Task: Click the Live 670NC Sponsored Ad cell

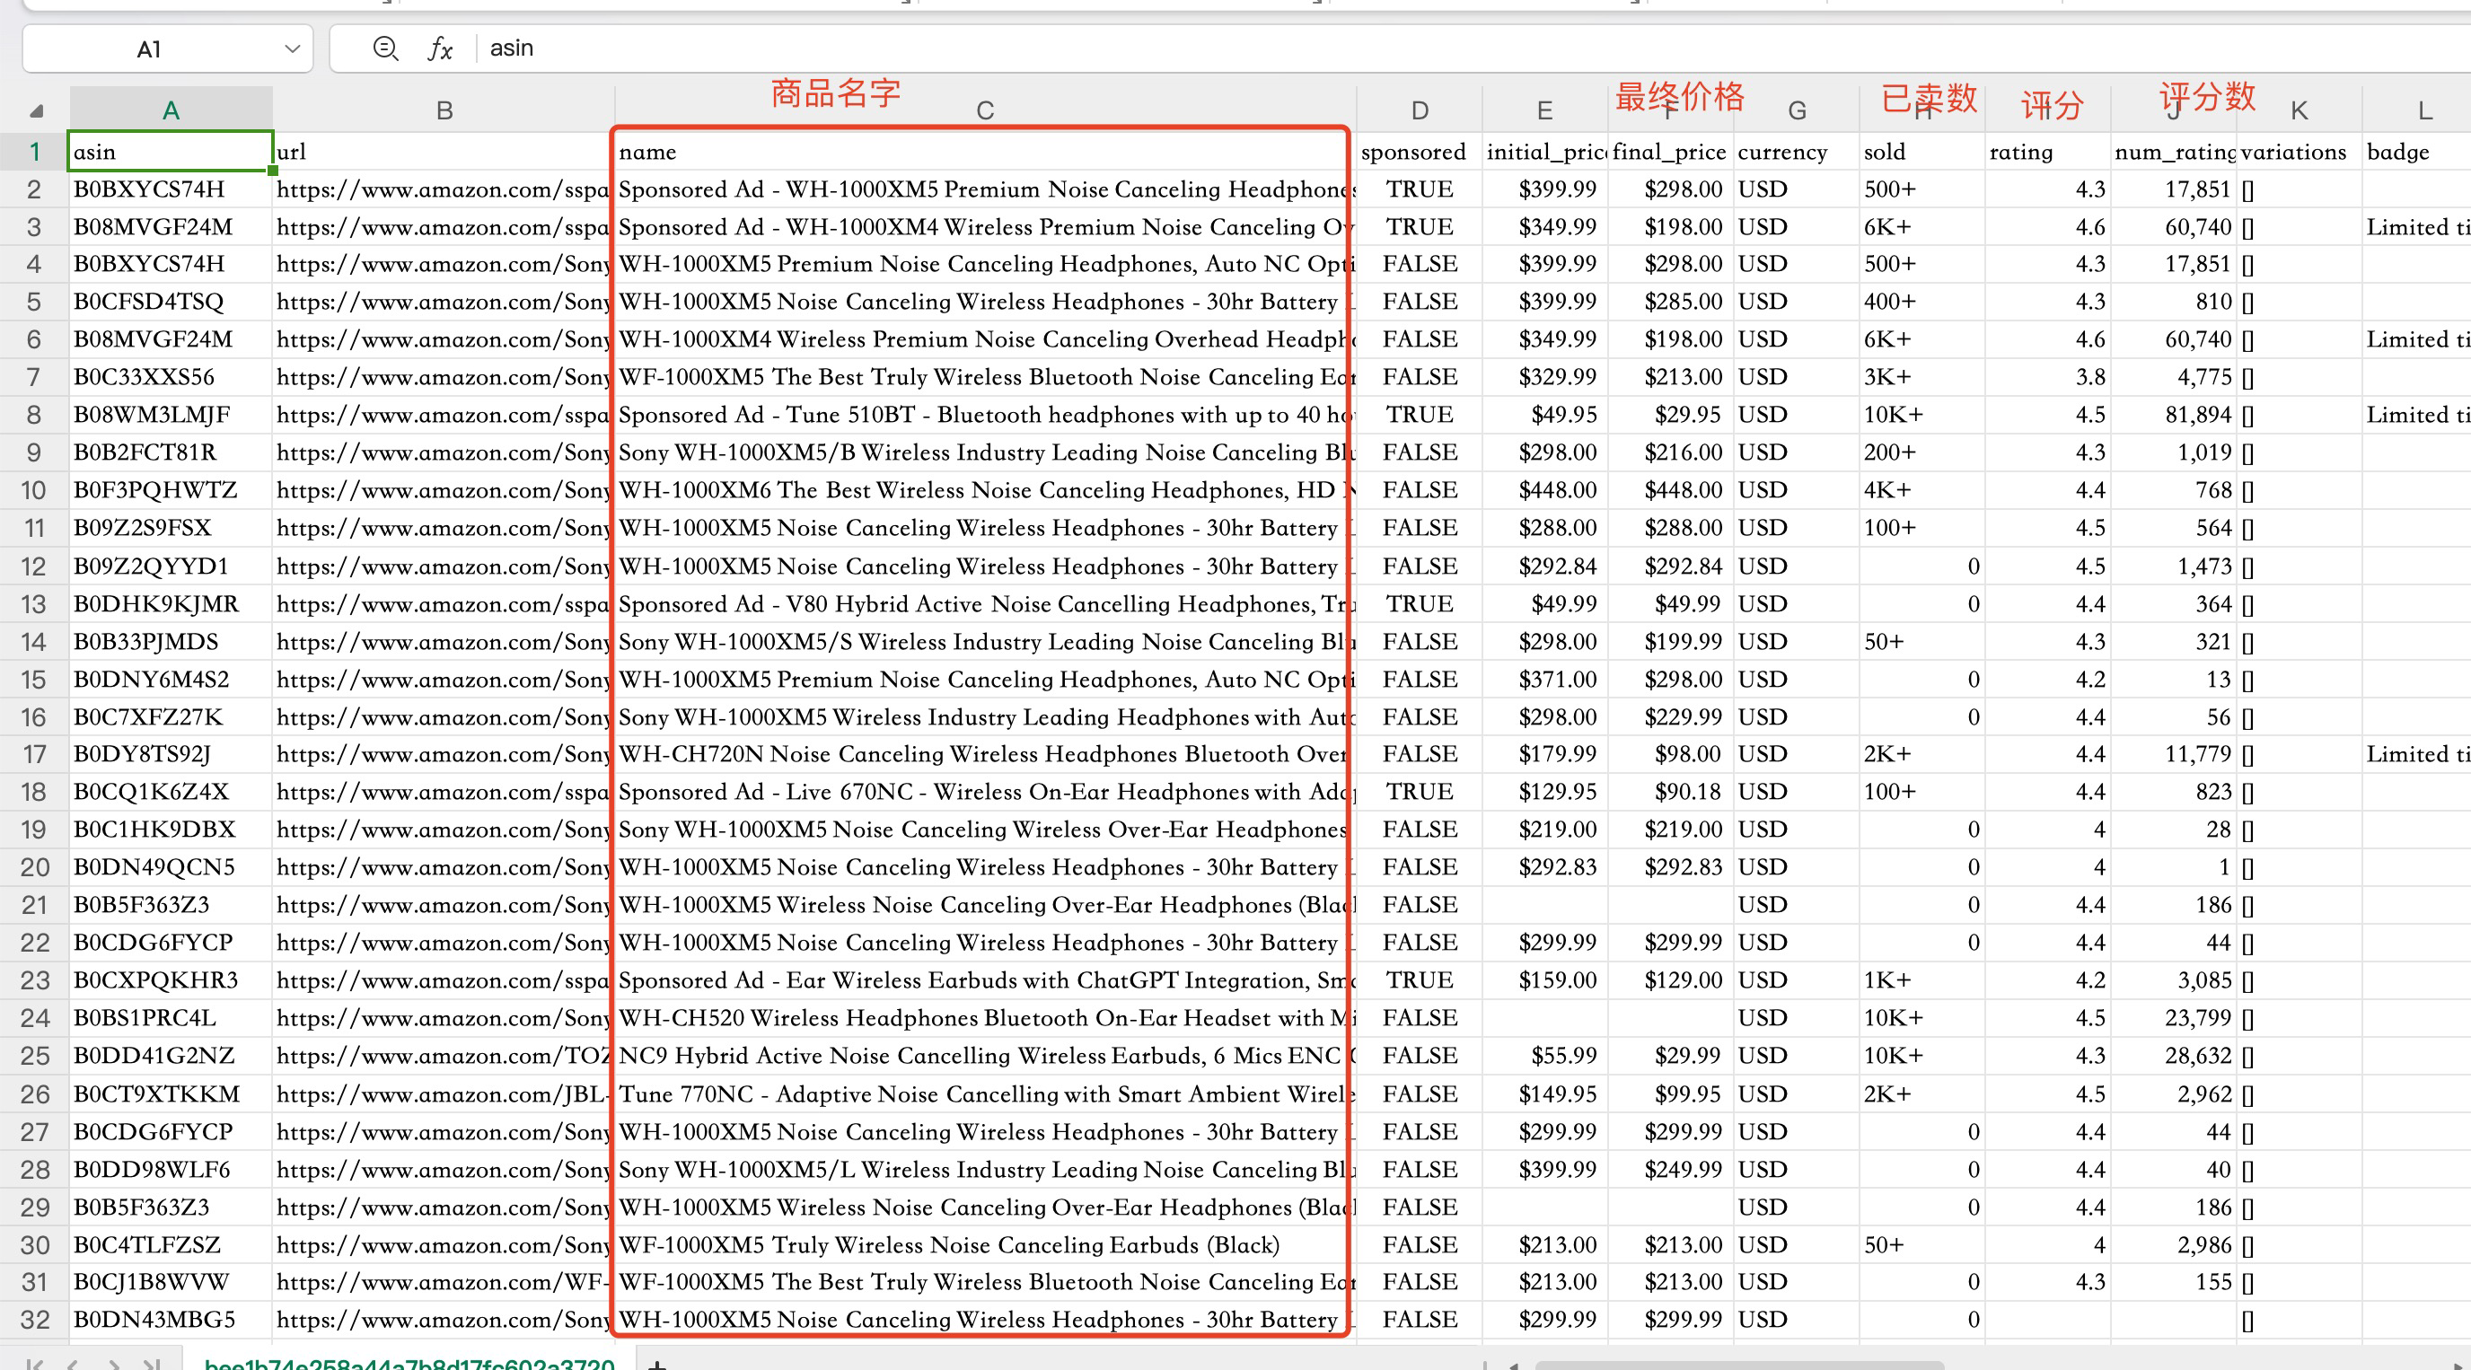Action: [x=985, y=792]
